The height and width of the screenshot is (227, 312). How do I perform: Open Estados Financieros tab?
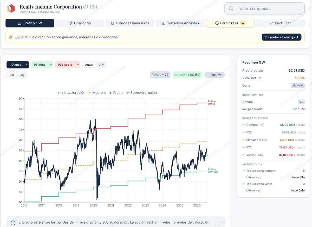(x=130, y=23)
